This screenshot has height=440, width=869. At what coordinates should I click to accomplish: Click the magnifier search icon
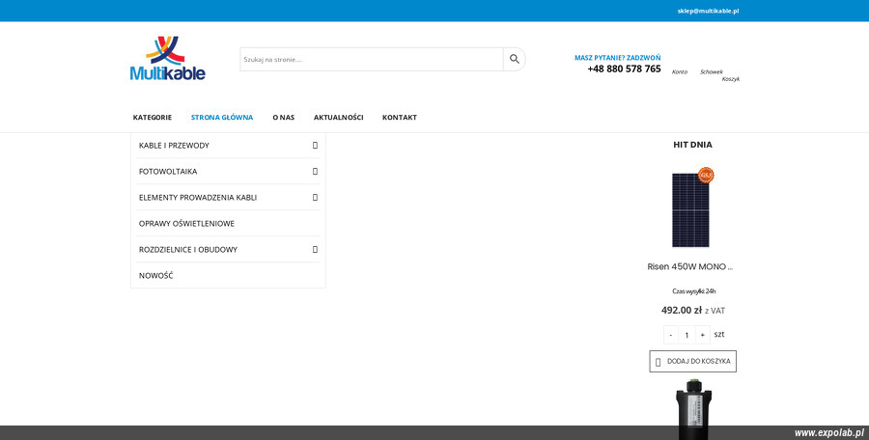(x=515, y=59)
